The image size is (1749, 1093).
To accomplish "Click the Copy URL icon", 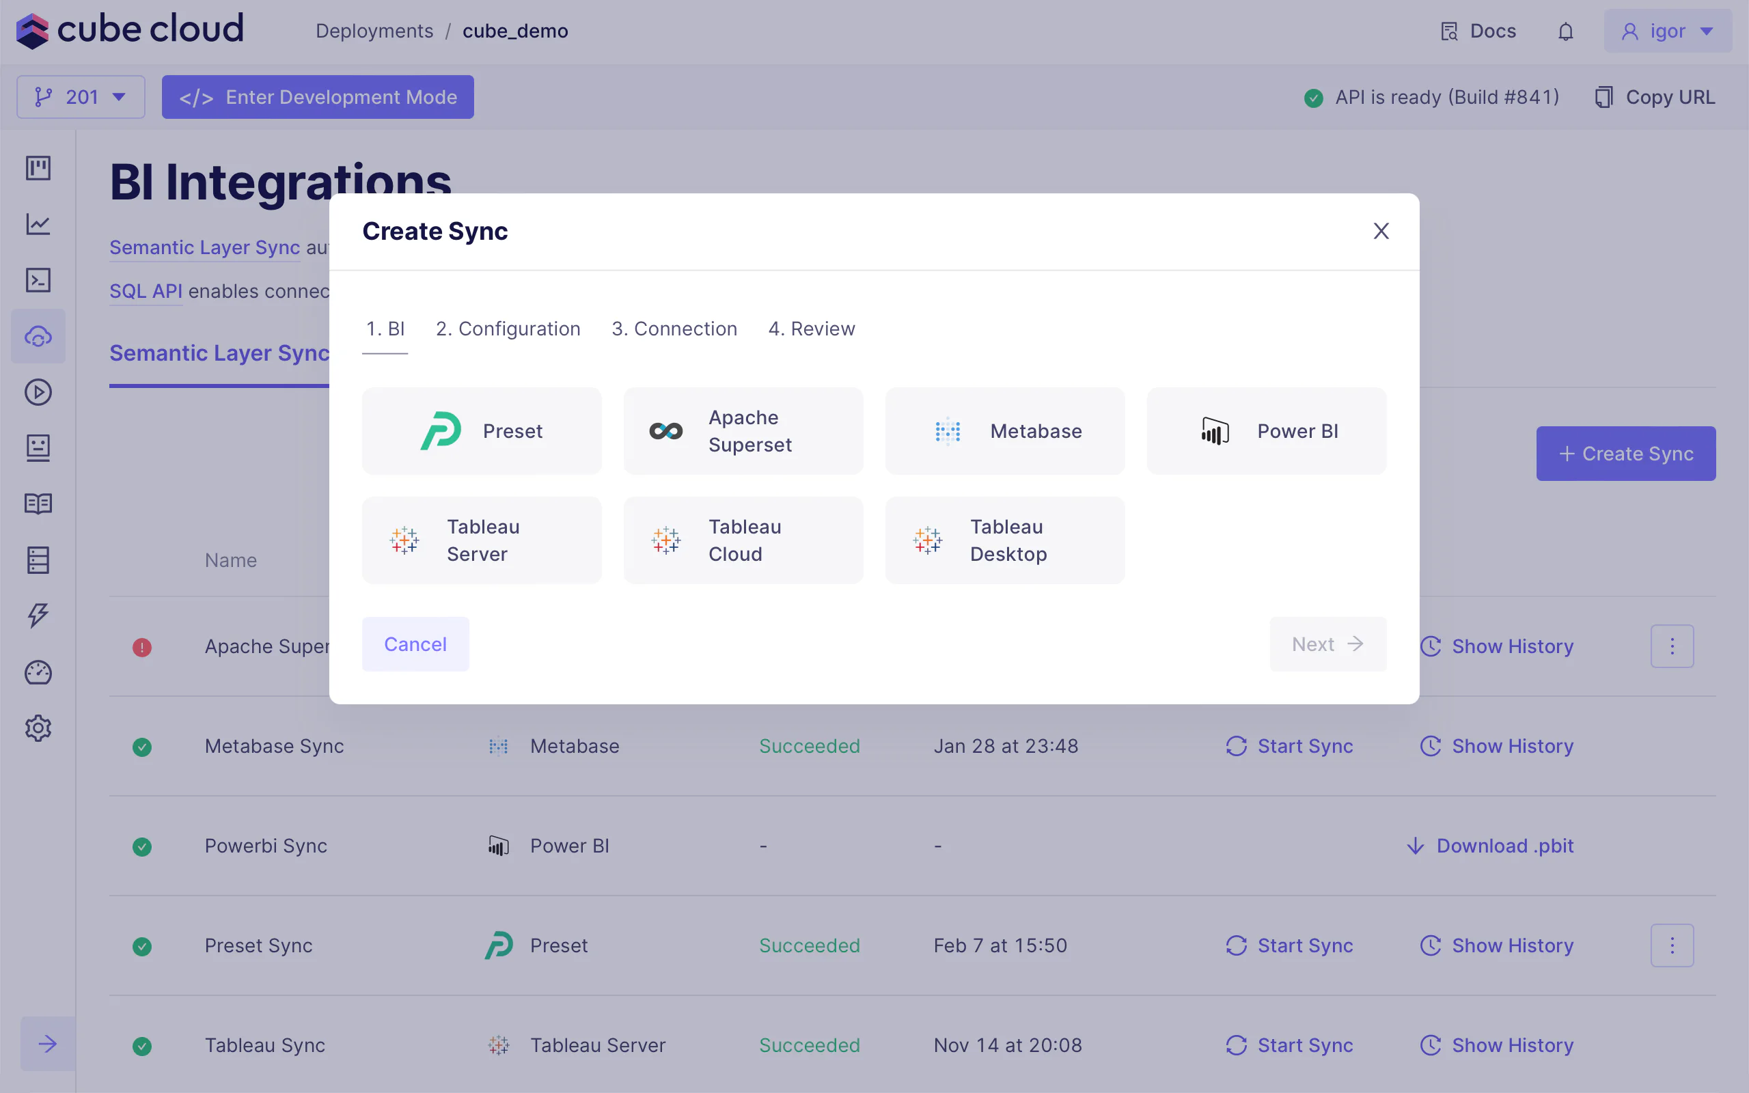I will 1603,97.
